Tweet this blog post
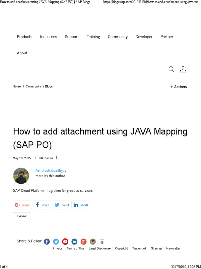 pyautogui.click(x=62, y=205)
